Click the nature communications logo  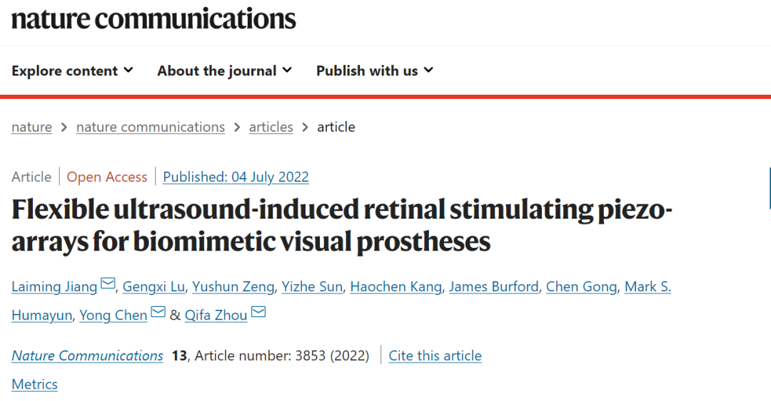tap(153, 19)
